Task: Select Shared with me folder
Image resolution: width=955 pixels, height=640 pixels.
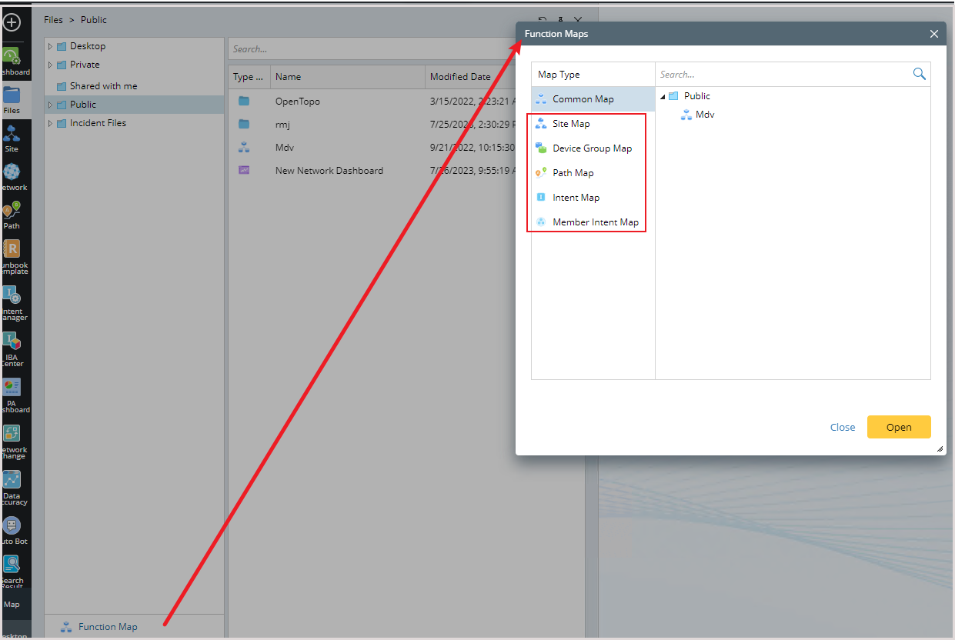Action: click(x=104, y=86)
